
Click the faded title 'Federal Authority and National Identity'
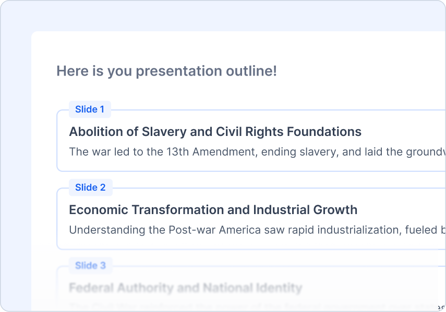[x=185, y=288]
